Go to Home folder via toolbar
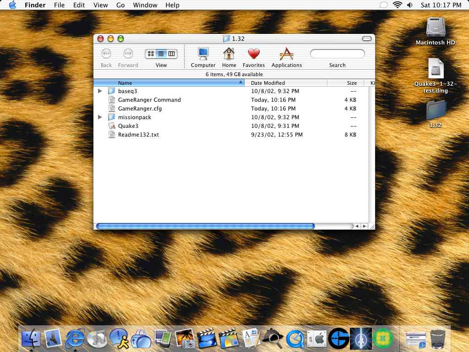 [229, 57]
